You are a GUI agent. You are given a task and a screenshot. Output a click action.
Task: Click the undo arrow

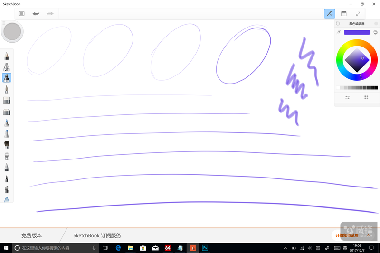tap(36, 14)
